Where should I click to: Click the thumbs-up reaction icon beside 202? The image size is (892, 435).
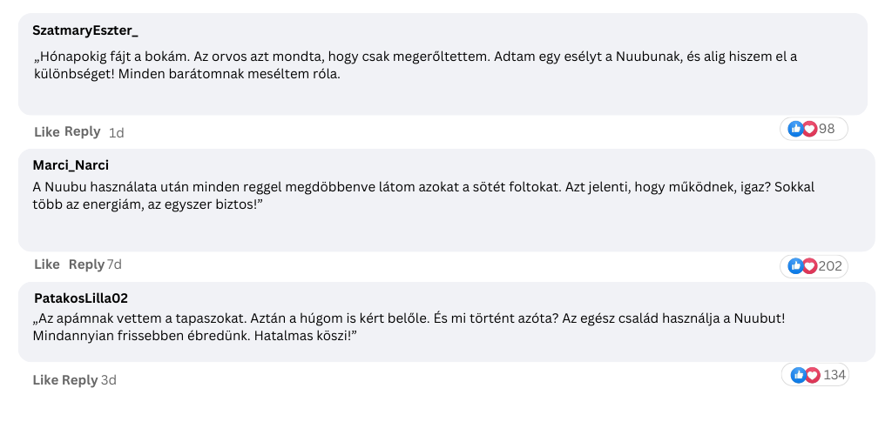point(795,265)
